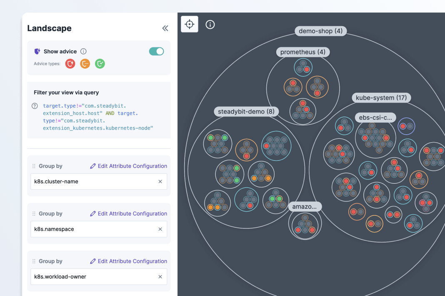Edit Attribute Configuration for k8s.workload-owner group
Viewport: 445px width, 296px height.
(128, 261)
